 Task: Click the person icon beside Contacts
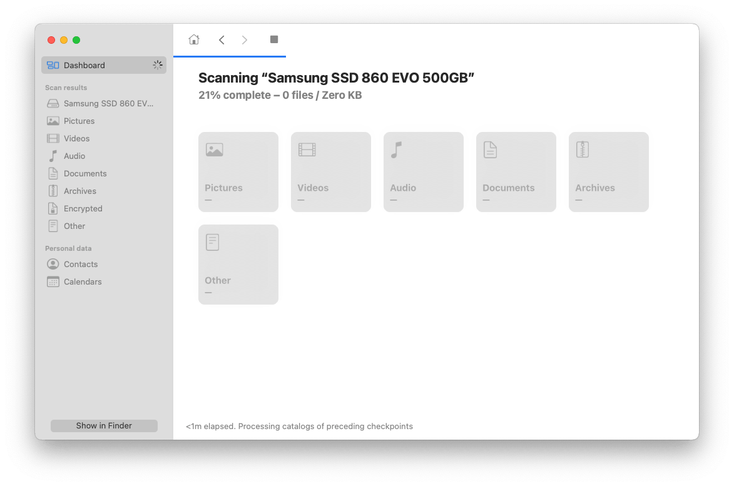(x=53, y=265)
